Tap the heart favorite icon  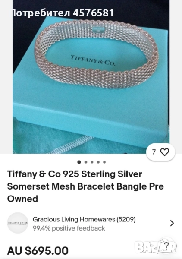click(x=165, y=152)
